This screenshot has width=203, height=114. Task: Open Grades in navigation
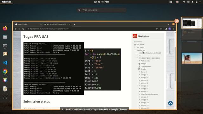(x=143, y=69)
